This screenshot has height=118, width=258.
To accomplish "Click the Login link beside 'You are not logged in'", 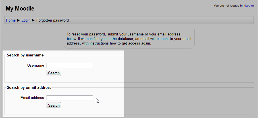I will click(x=249, y=5).
